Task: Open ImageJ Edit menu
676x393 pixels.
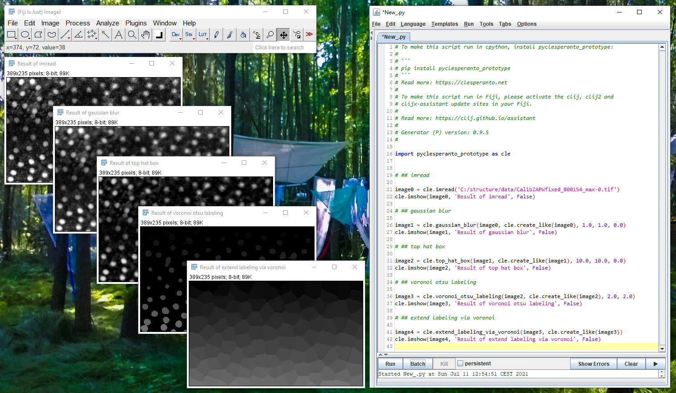Action: [29, 23]
